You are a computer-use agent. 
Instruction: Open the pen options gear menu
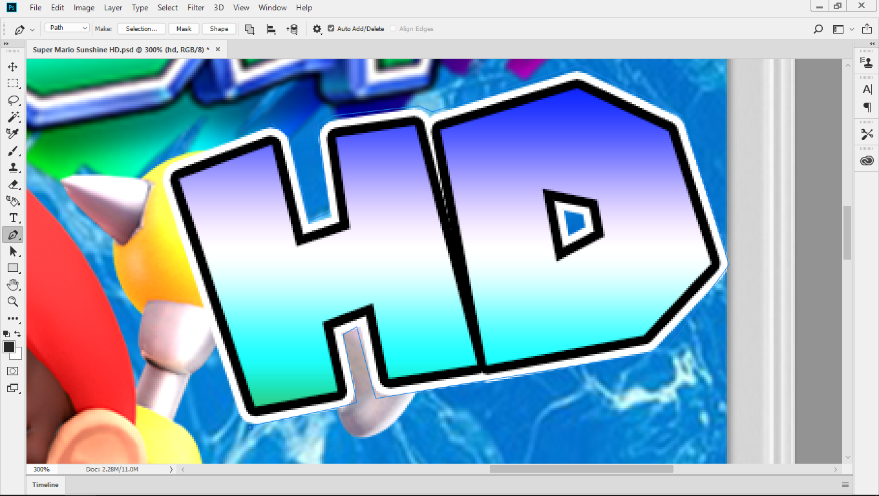[317, 29]
